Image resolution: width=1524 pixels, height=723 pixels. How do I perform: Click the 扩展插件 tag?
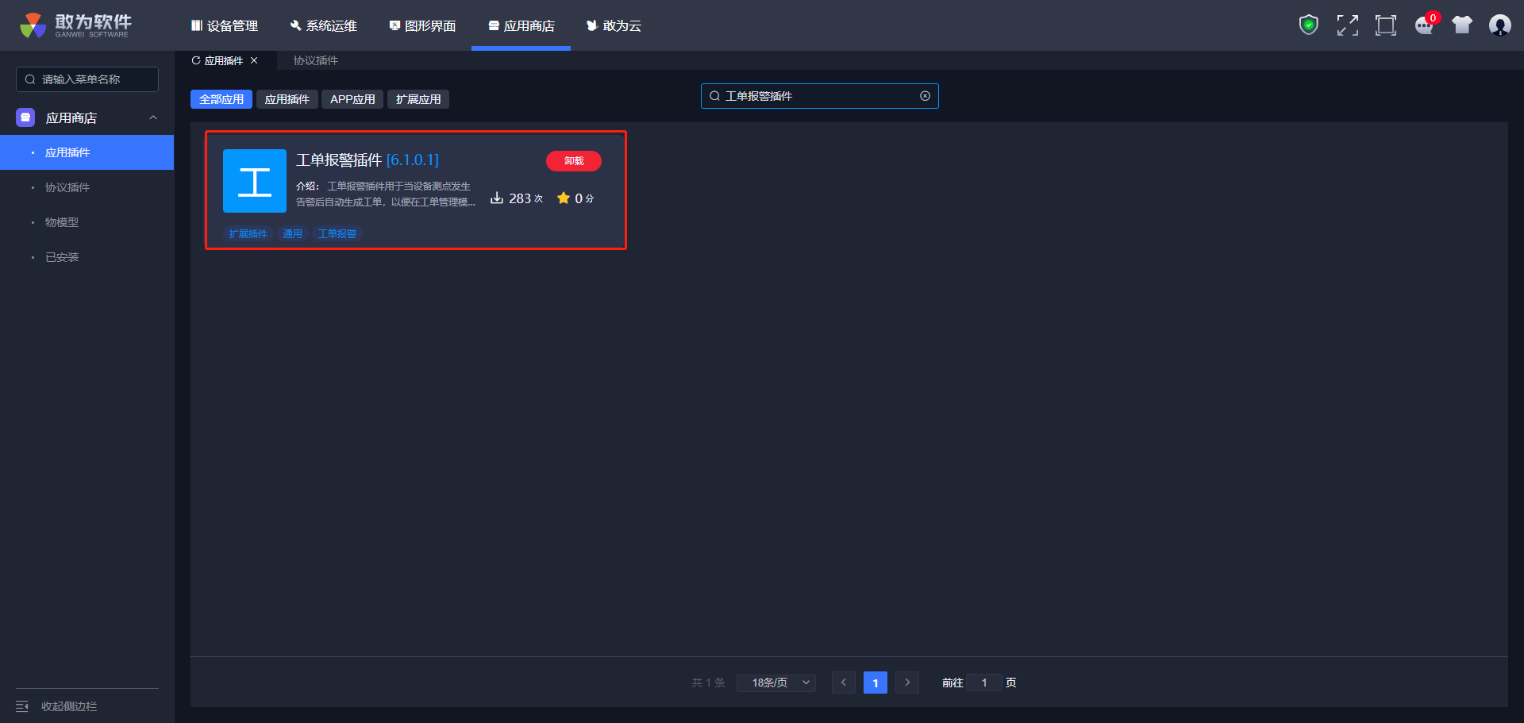[248, 233]
